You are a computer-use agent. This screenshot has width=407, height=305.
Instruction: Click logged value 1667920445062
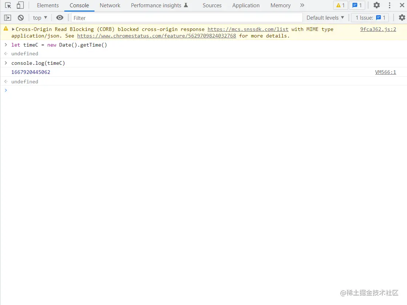coord(31,72)
